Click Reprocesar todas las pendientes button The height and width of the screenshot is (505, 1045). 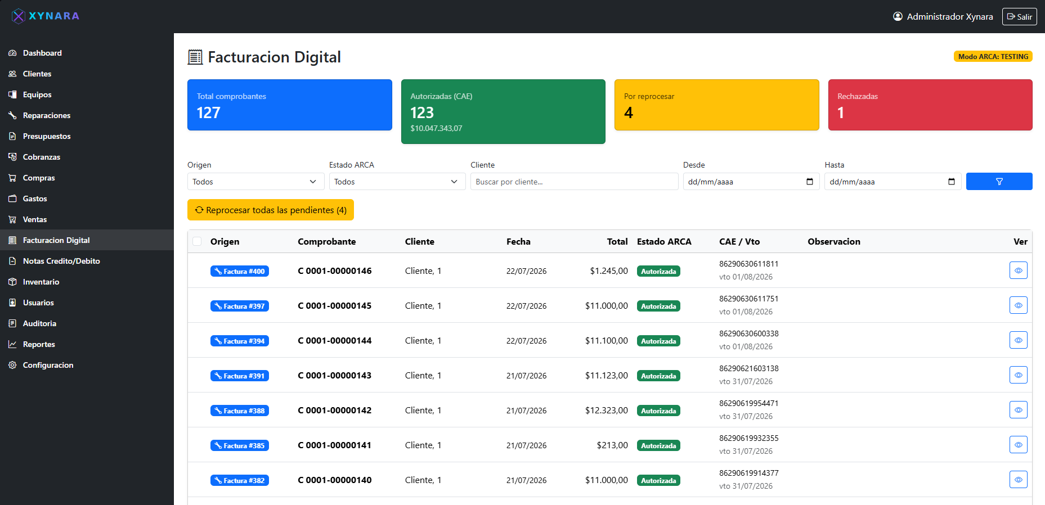tap(271, 210)
